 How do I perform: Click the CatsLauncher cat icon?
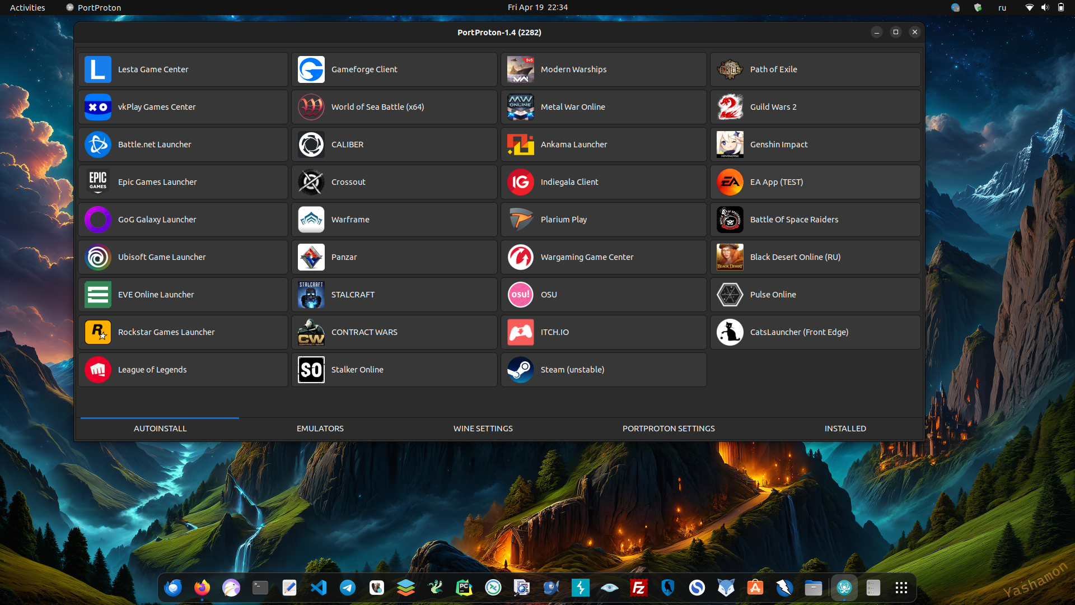coord(730,332)
